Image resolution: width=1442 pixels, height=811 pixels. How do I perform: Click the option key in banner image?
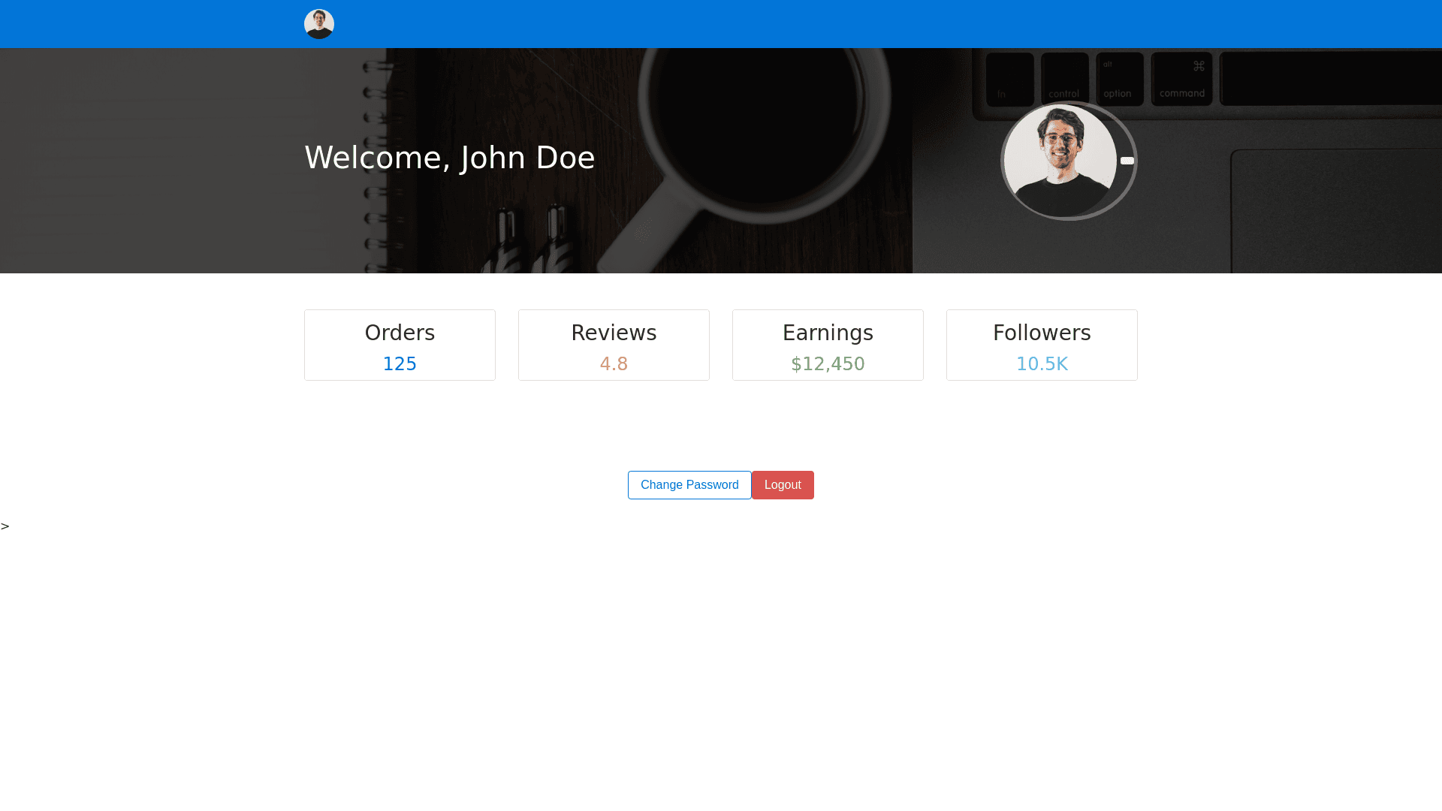coord(1119,79)
